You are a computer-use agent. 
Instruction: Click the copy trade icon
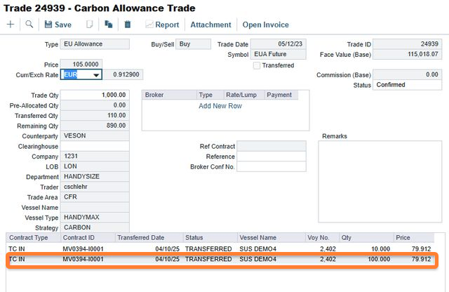pyautogui.click(x=109, y=25)
